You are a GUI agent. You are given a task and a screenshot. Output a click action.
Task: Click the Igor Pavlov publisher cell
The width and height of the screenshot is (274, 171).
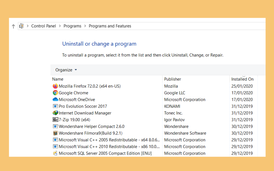[174, 120]
